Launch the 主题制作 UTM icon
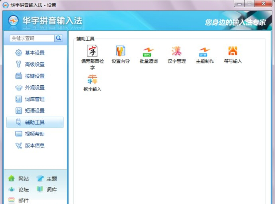The image size is (275, 212). coord(204,52)
